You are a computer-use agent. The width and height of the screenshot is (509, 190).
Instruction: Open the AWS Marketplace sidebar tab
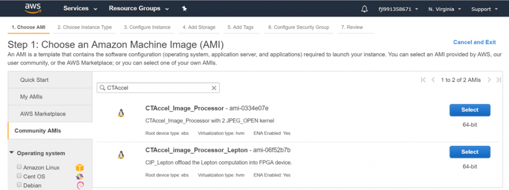click(43, 114)
